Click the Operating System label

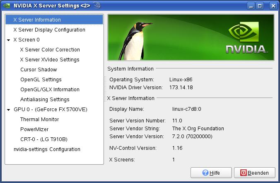click(x=132, y=79)
